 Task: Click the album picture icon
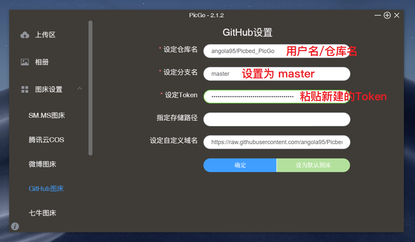coord(25,62)
